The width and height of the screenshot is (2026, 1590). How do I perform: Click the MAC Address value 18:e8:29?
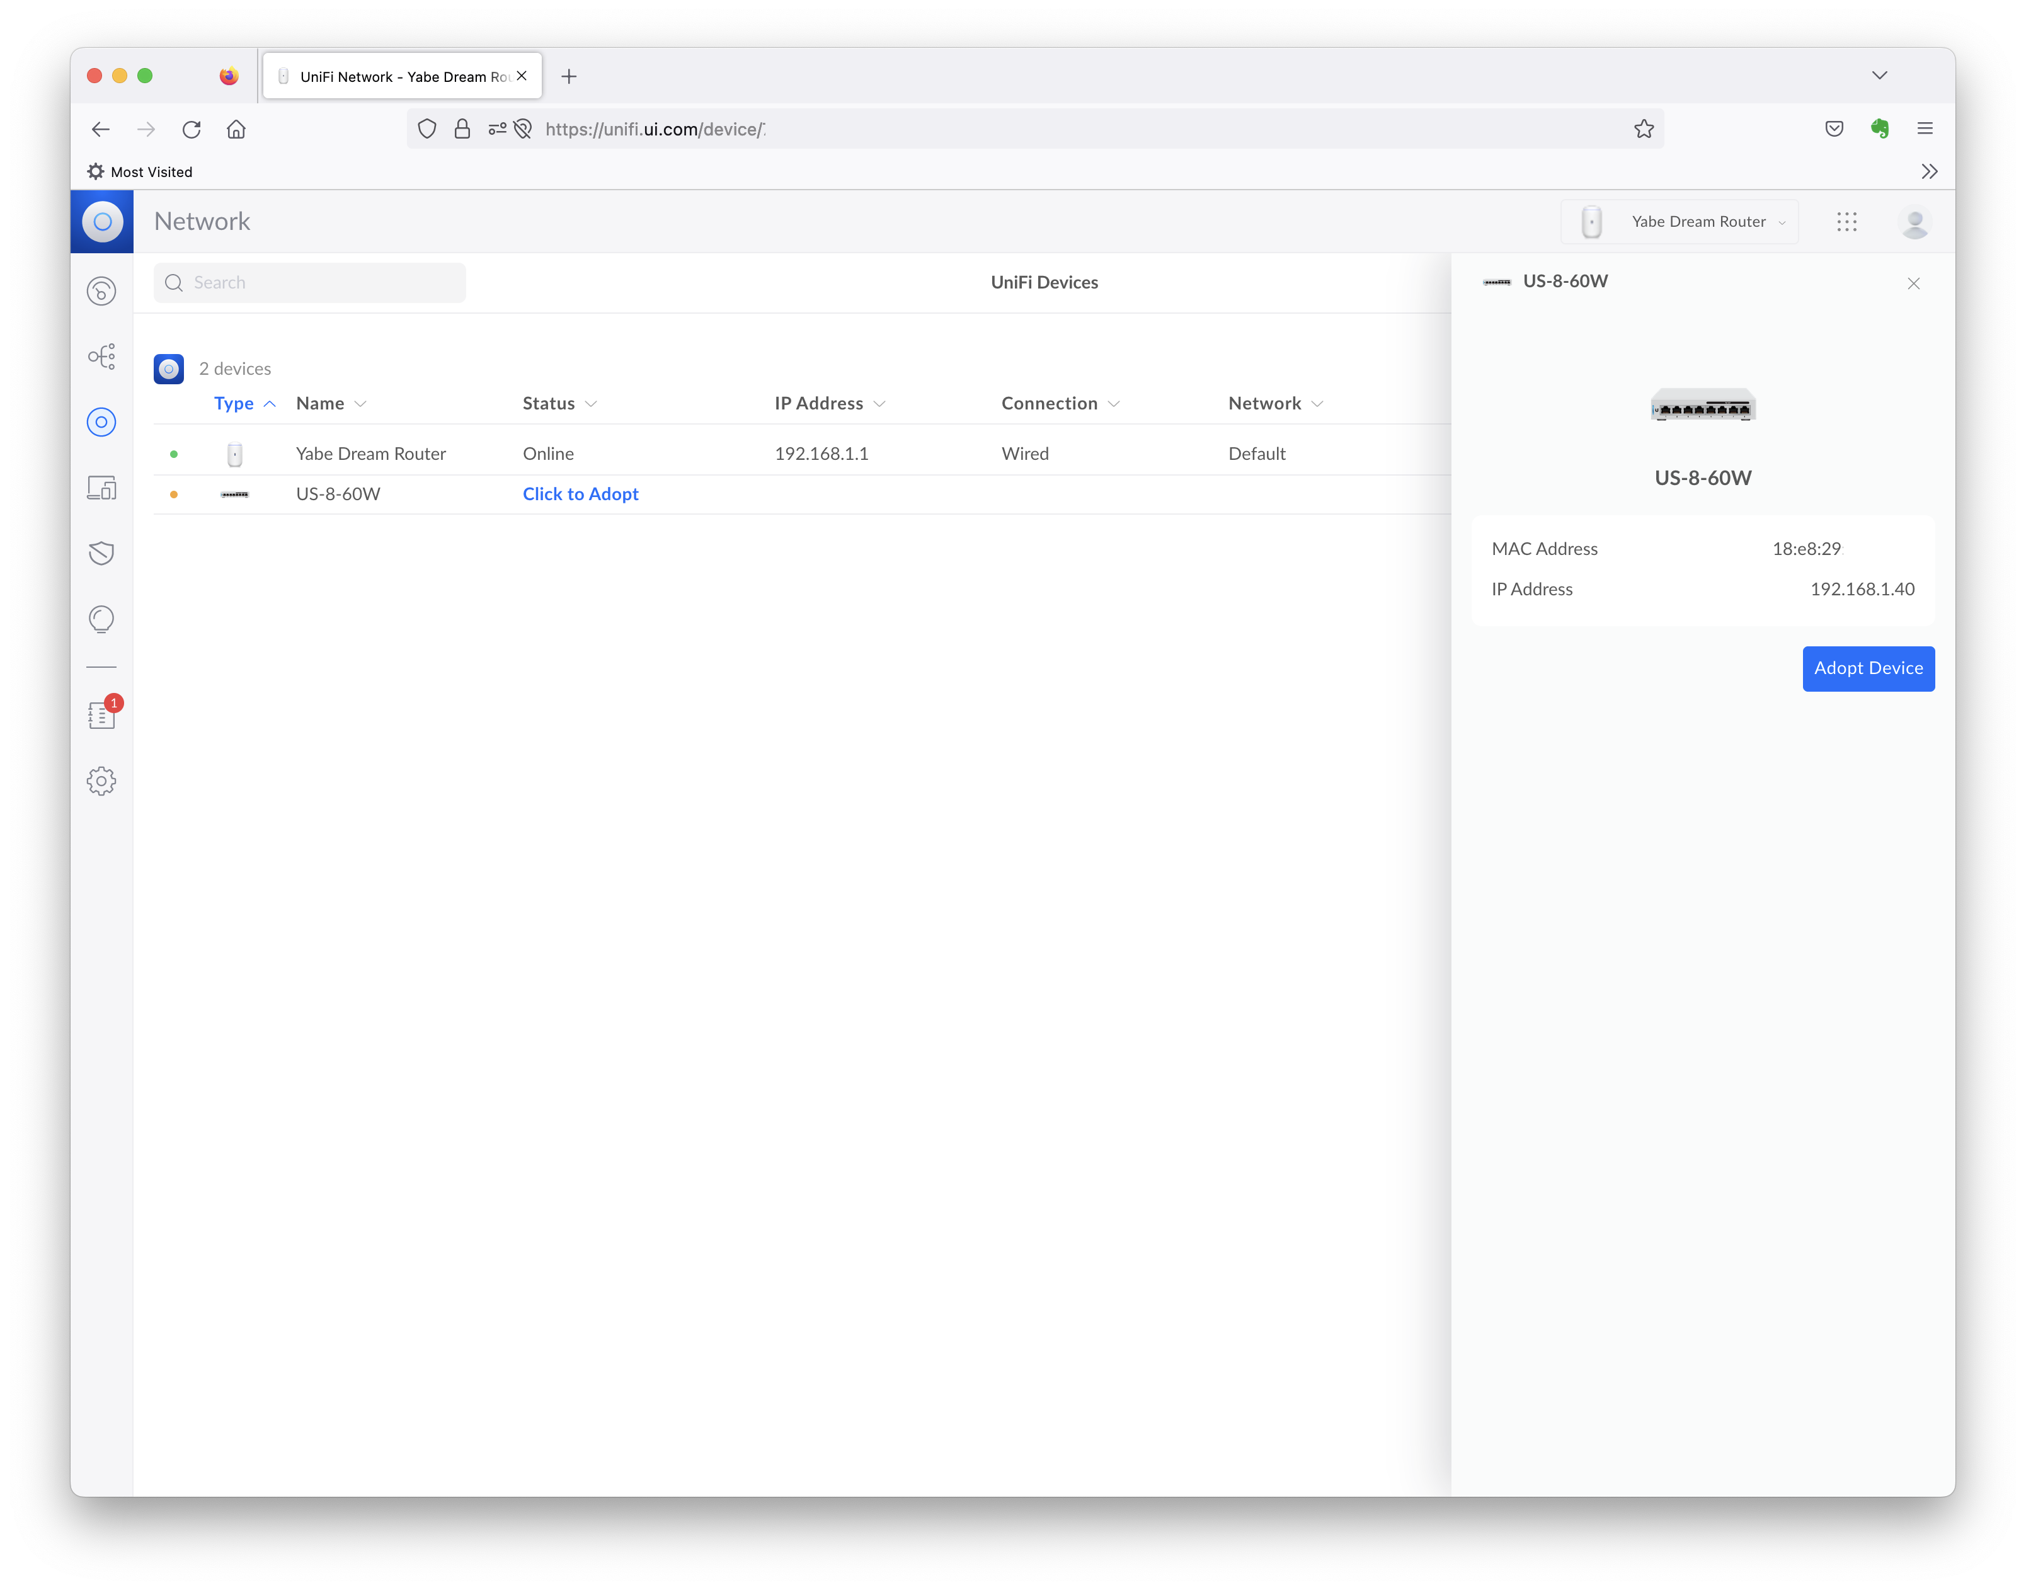(1806, 549)
